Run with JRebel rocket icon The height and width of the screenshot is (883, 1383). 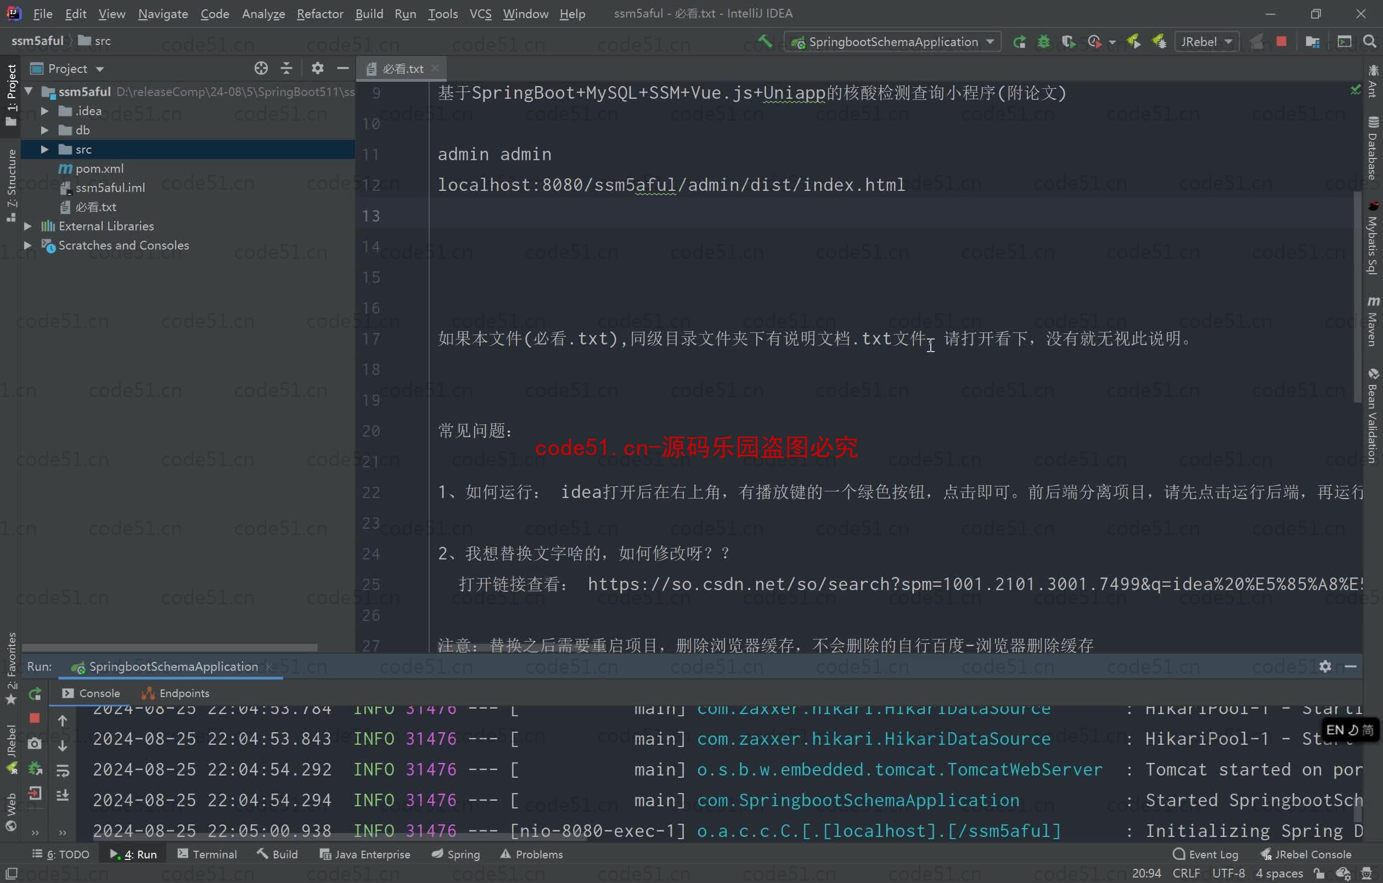[1133, 41]
